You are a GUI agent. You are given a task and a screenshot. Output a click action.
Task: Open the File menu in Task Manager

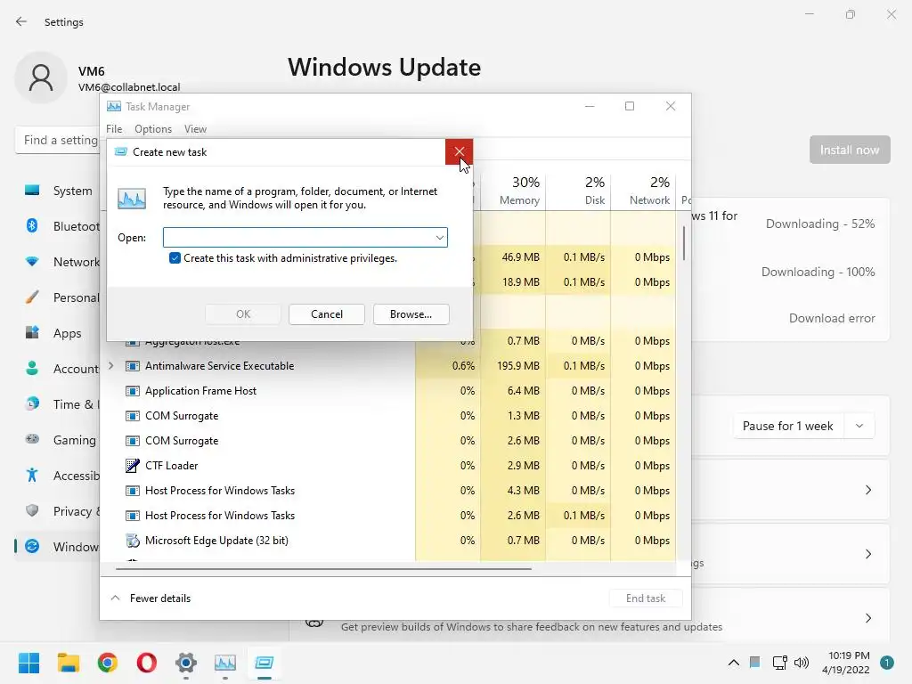[114, 129]
